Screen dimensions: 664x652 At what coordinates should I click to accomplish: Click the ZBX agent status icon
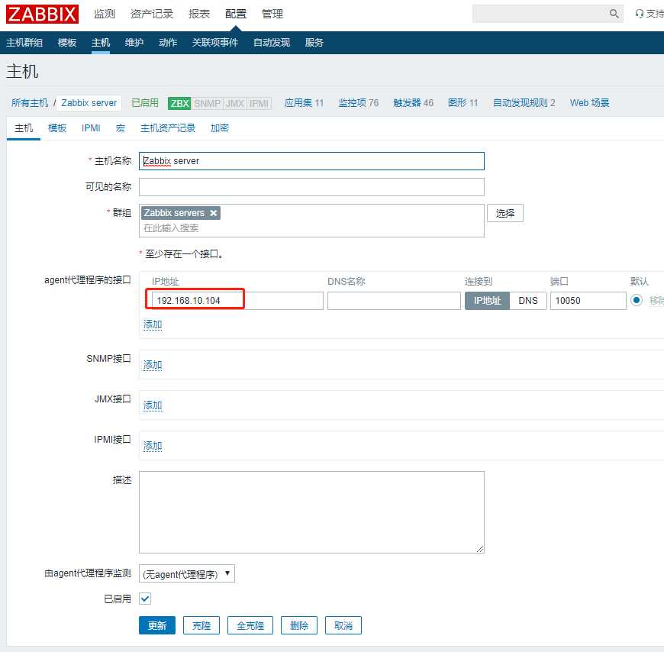(179, 103)
